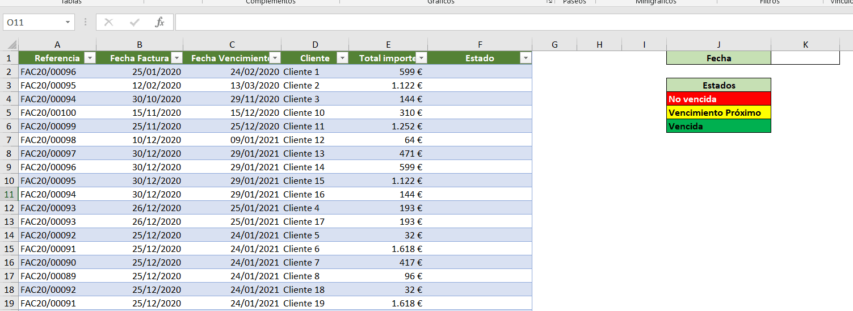Select column H header
853x311 pixels.
599,44
